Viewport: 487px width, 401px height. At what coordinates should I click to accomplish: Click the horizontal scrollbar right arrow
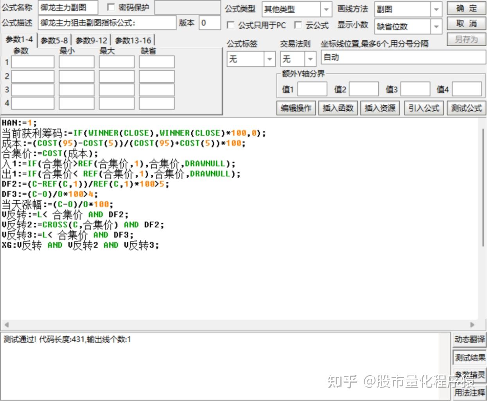[472, 325]
